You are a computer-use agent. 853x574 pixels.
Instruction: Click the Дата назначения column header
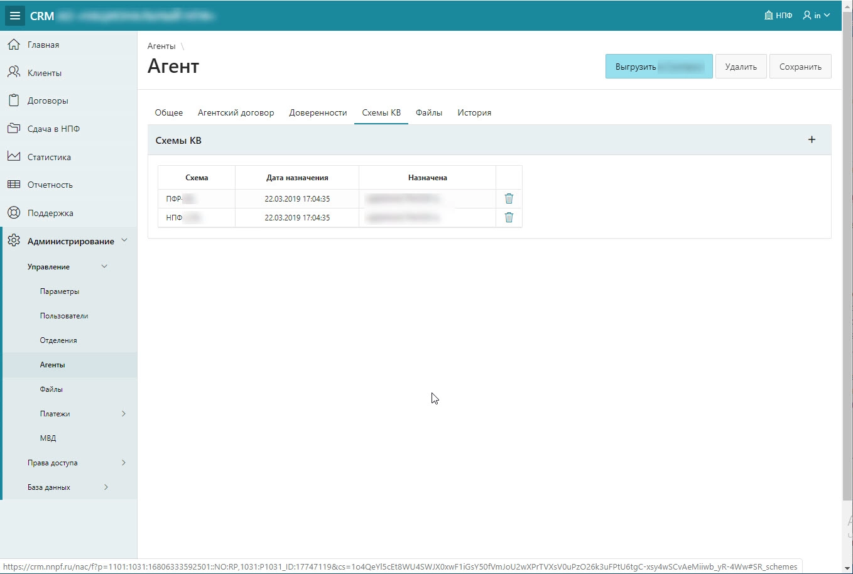297,178
